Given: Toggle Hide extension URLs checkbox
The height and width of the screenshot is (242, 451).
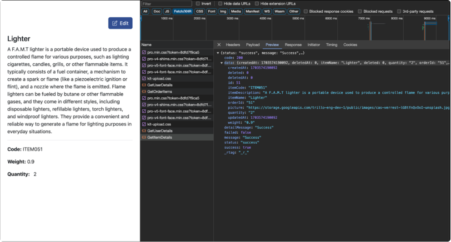Looking at the screenshot, I should pyautogui.click(x=257, y=4).
